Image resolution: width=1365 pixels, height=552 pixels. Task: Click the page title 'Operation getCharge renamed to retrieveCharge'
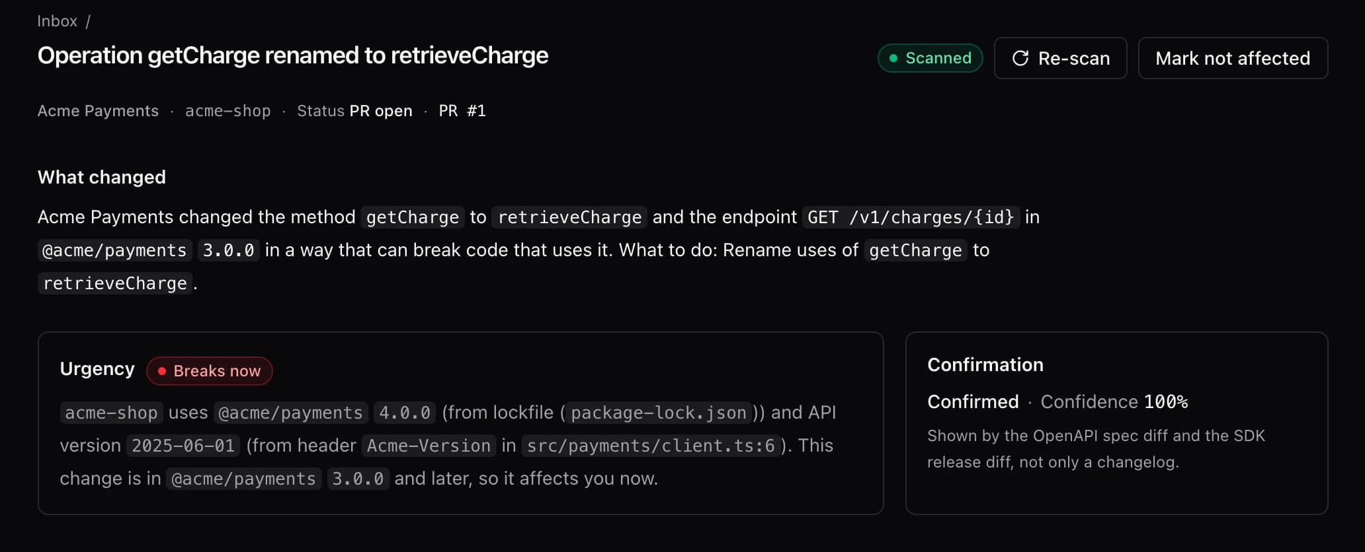[293, 55]
